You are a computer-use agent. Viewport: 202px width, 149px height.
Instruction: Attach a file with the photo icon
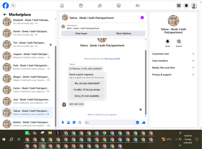click(68, 122)
